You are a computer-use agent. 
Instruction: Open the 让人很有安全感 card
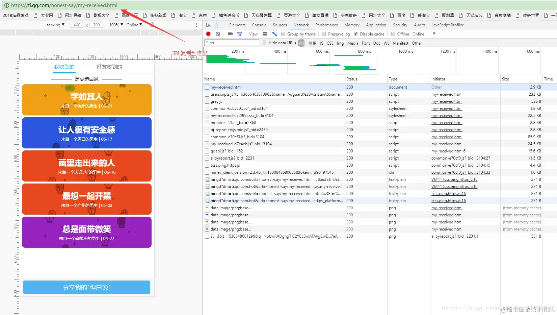[x=87, y=133]
